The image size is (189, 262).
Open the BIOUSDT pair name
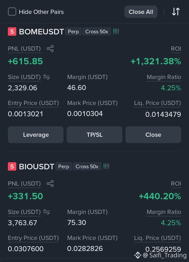click(36, 166)
